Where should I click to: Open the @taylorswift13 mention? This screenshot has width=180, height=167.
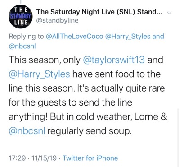coord(114,60)
